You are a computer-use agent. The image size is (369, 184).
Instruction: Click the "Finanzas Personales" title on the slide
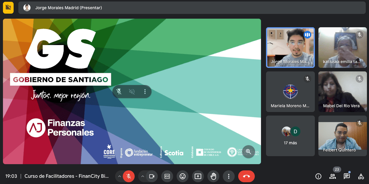(x=70, y=127)
